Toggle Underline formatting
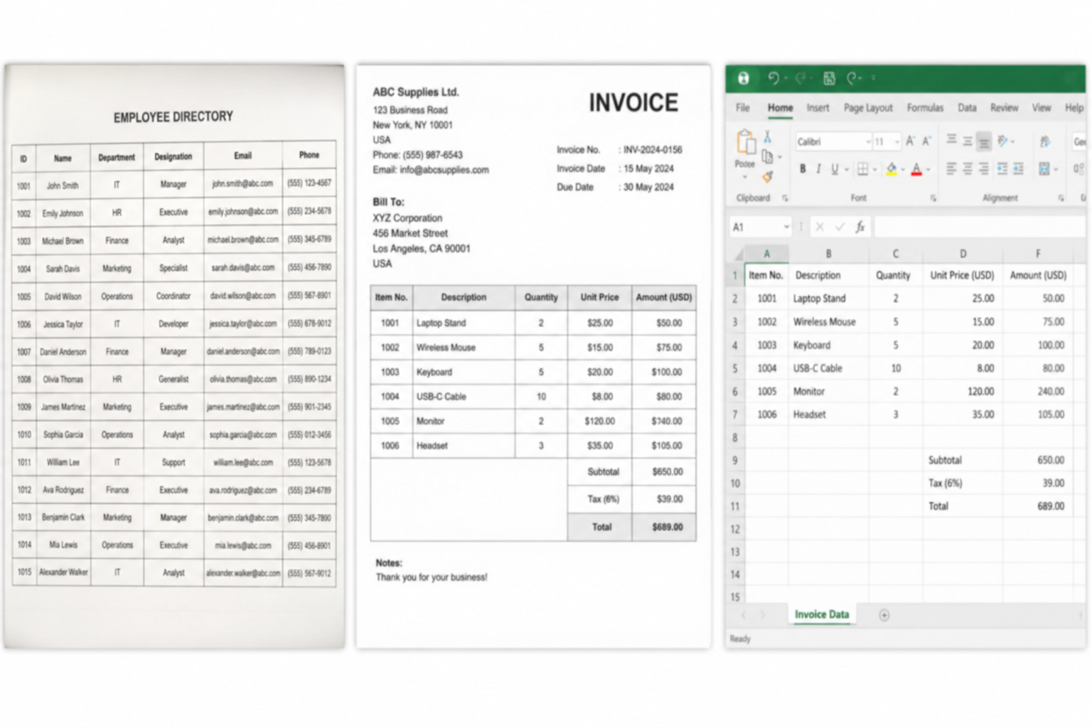Viewport: 1092px width, 728px height. pyautogui.click(x=834, y=169)
